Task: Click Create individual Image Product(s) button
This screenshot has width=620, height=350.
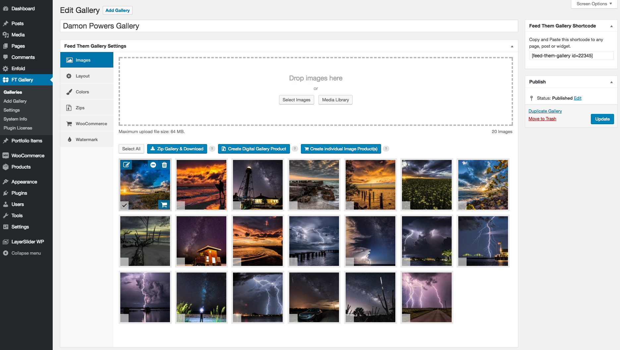Action: 341,149
